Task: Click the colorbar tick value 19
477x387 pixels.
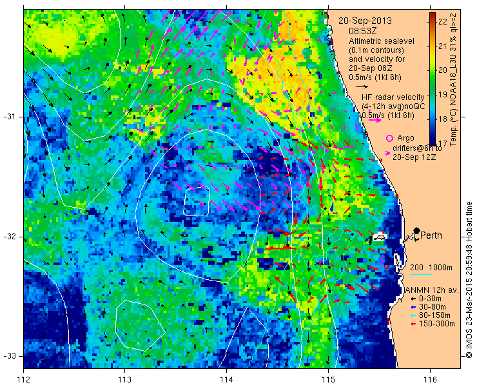Action: pos(443,94)
